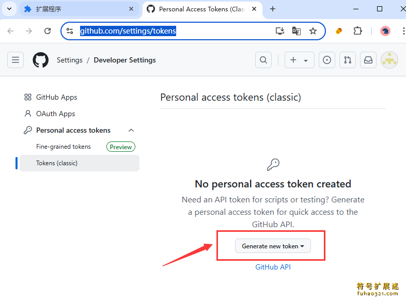Open the issues icon in header
This screenshot has height=301, width=406.
coord(327,60)
